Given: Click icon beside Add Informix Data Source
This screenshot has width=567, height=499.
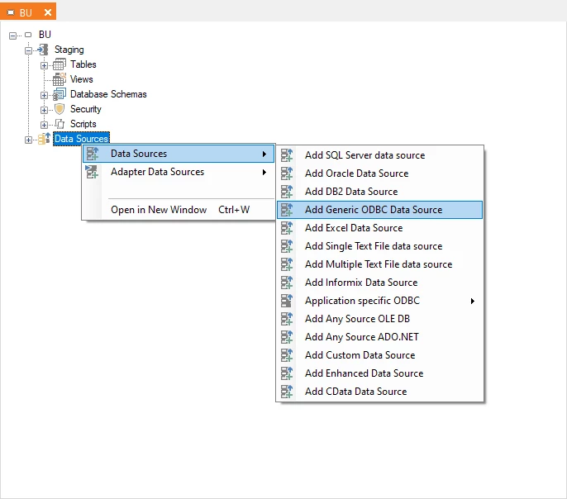Looking at the screenshot, I should [287, 283].
